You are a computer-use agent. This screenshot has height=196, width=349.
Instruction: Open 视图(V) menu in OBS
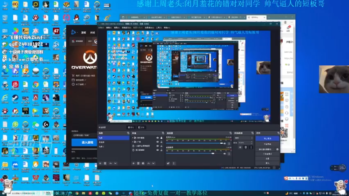point(116,28)
